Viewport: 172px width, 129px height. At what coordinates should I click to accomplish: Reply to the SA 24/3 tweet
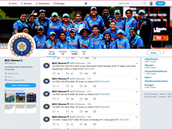[x=54, y=112]
